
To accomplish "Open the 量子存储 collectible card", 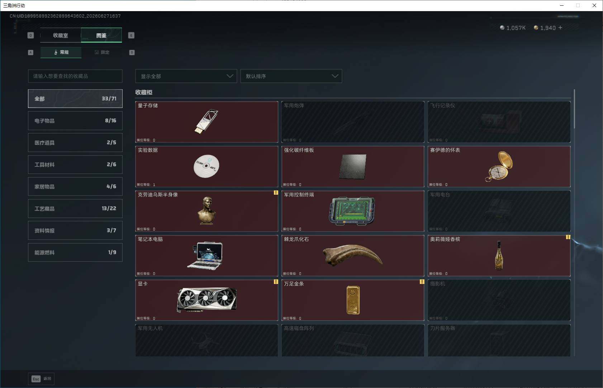I will coord(206,122).
